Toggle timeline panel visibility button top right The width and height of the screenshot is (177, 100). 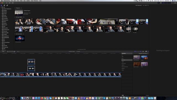pos(166,3)
